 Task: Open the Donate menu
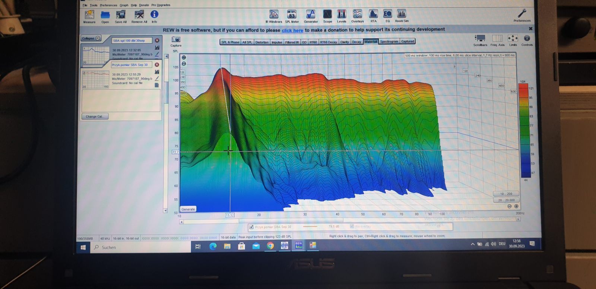tap(144, 5)
